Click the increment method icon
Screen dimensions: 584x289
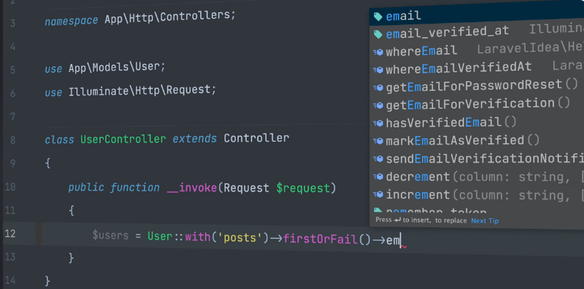point(378,195)
